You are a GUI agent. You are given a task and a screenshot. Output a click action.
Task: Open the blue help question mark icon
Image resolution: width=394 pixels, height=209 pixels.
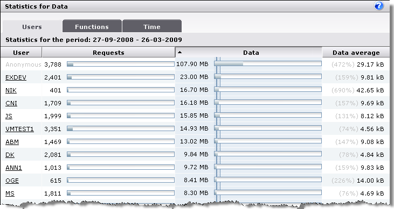(x=379, y=6)
